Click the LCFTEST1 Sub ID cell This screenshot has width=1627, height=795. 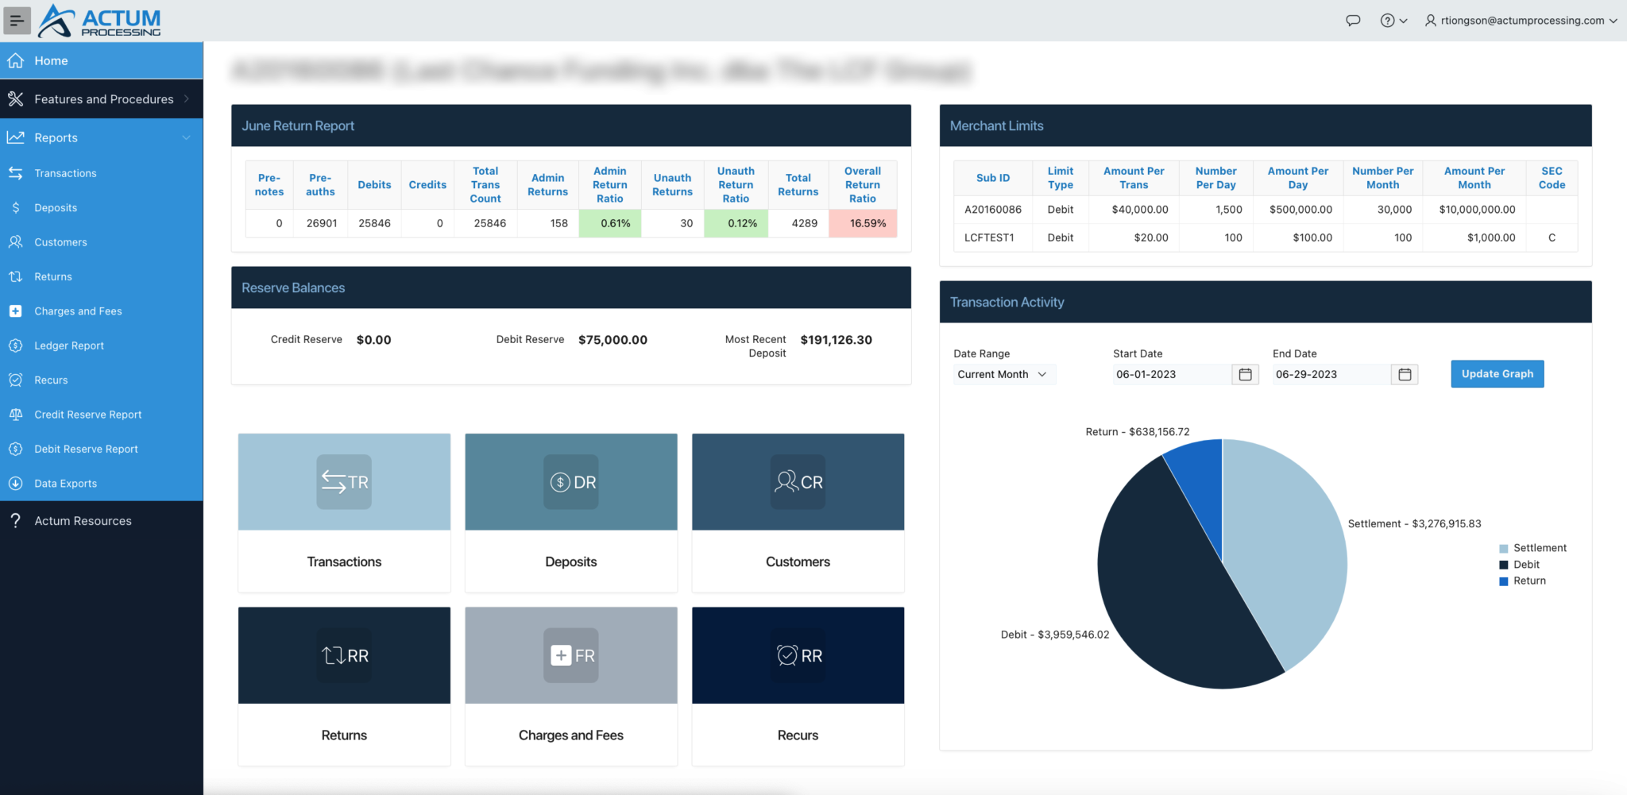tap(993, 237)
